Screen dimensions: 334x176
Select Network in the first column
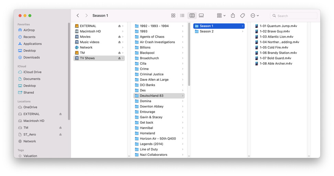pyautogui.click(x=99, y=47)
